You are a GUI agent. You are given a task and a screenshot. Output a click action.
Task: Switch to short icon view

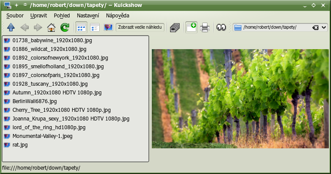(x=81, y=27)
